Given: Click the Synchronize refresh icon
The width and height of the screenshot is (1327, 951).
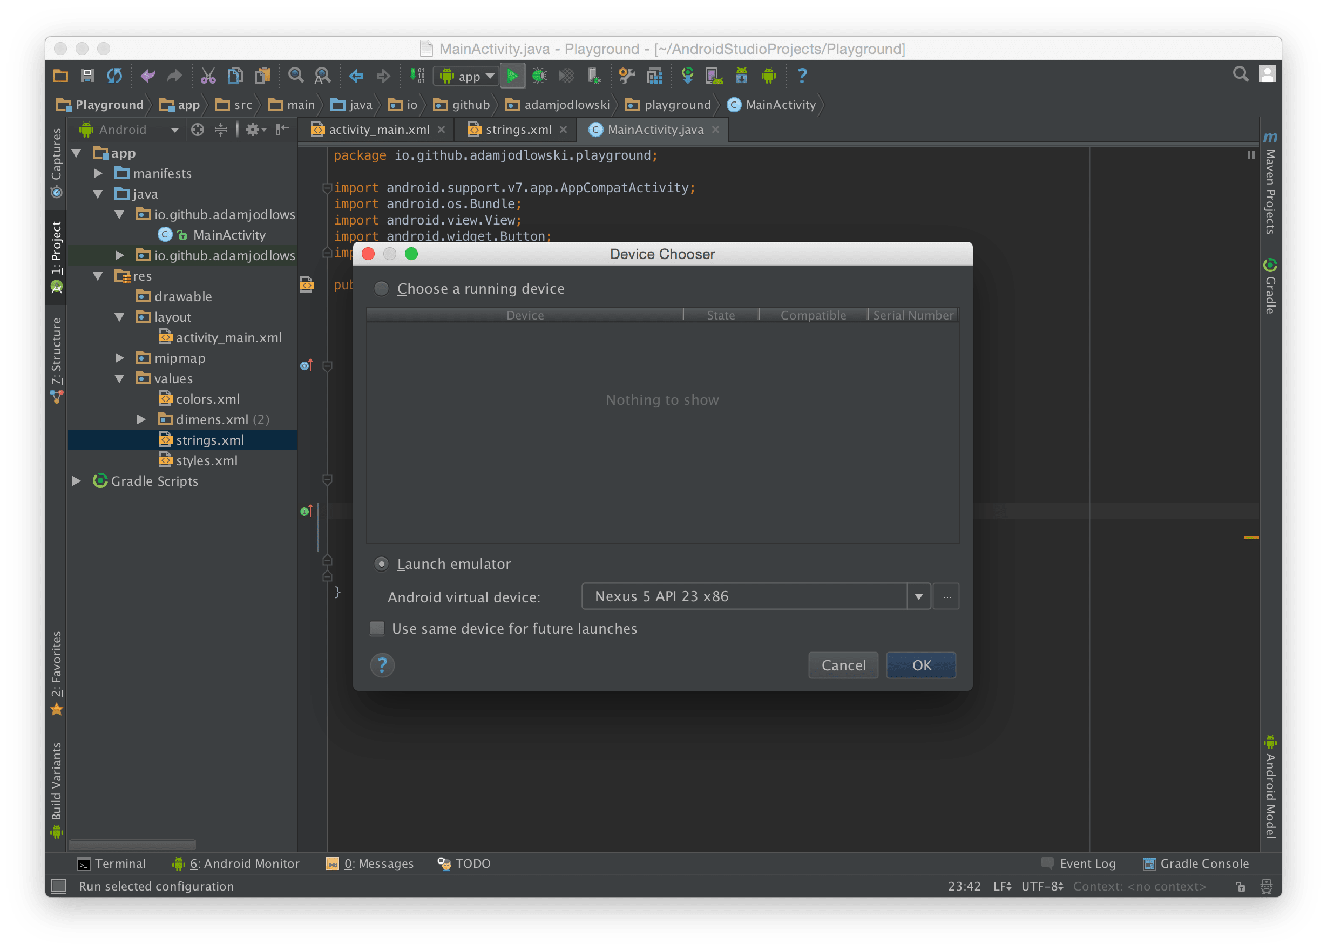Looking at the screenshot, I should tap(114, 76).
